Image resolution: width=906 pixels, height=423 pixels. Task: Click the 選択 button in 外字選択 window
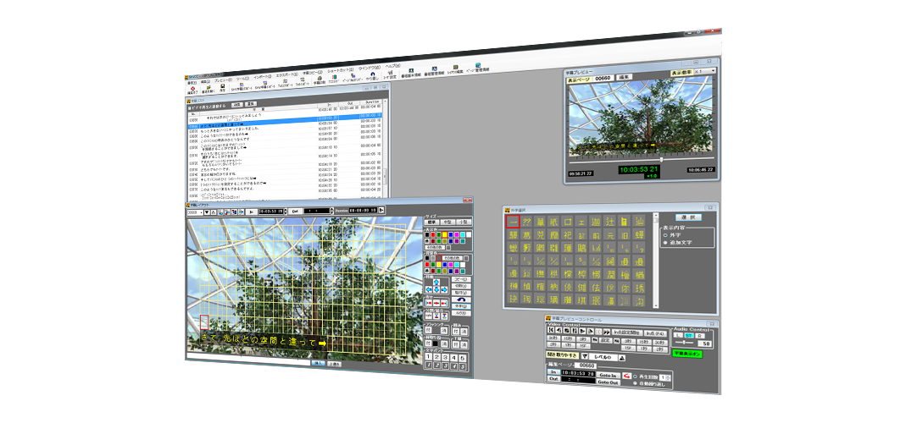(689, 217)
